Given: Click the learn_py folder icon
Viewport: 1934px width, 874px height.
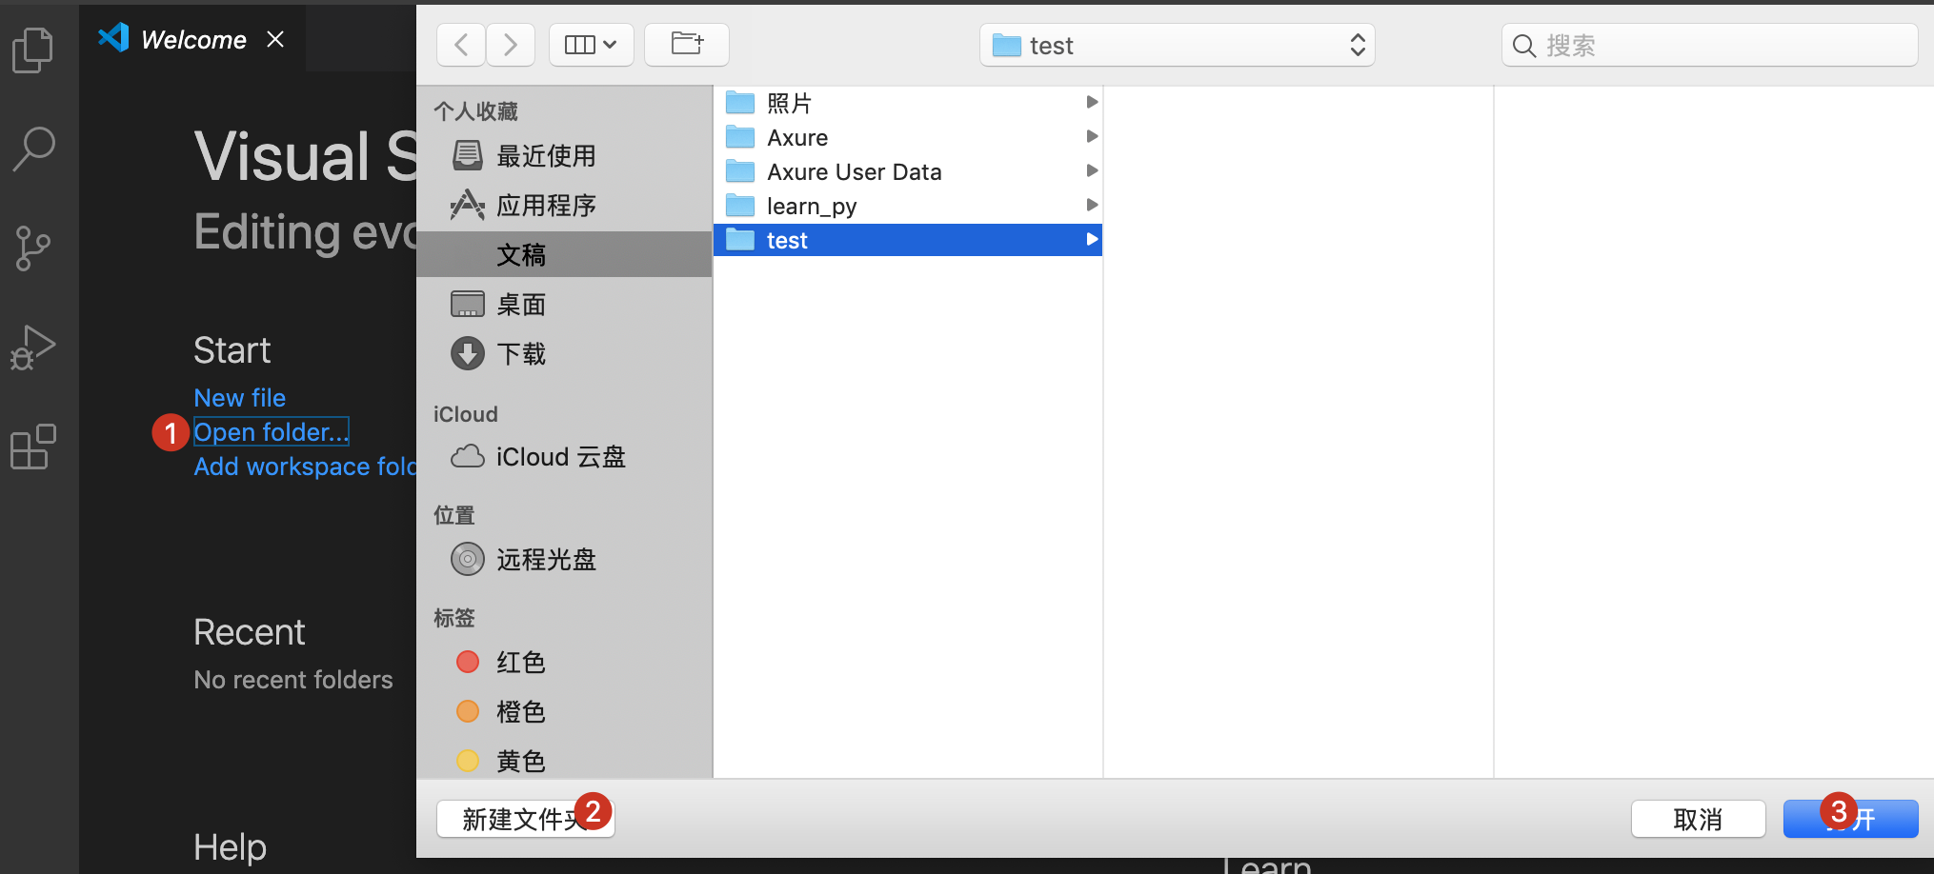Looking at the screenshot, I should [740, 205].
